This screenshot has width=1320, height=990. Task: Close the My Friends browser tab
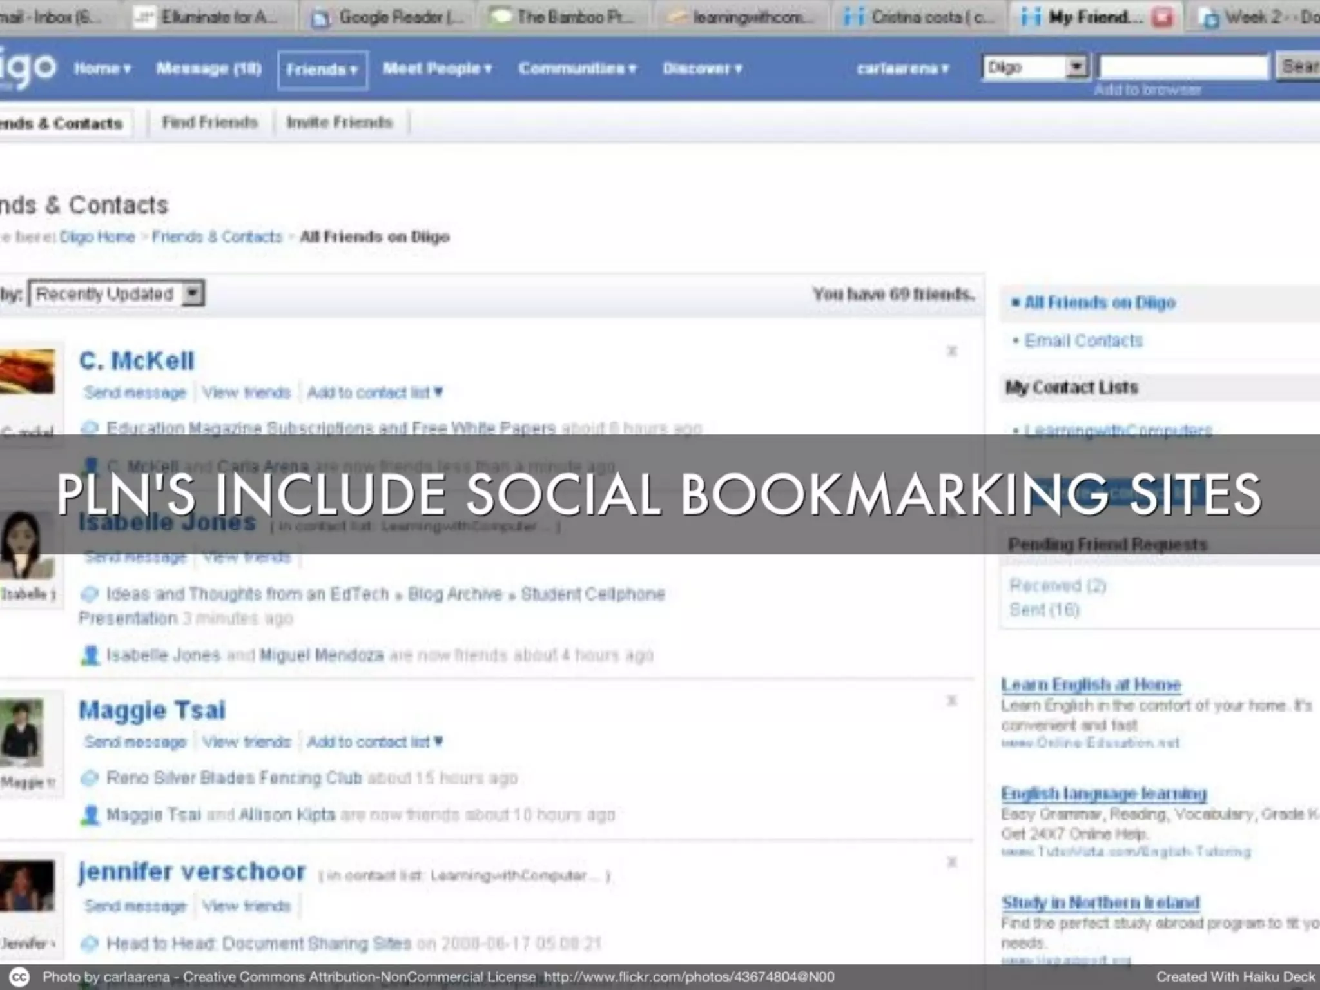(x=1161, y=17)
